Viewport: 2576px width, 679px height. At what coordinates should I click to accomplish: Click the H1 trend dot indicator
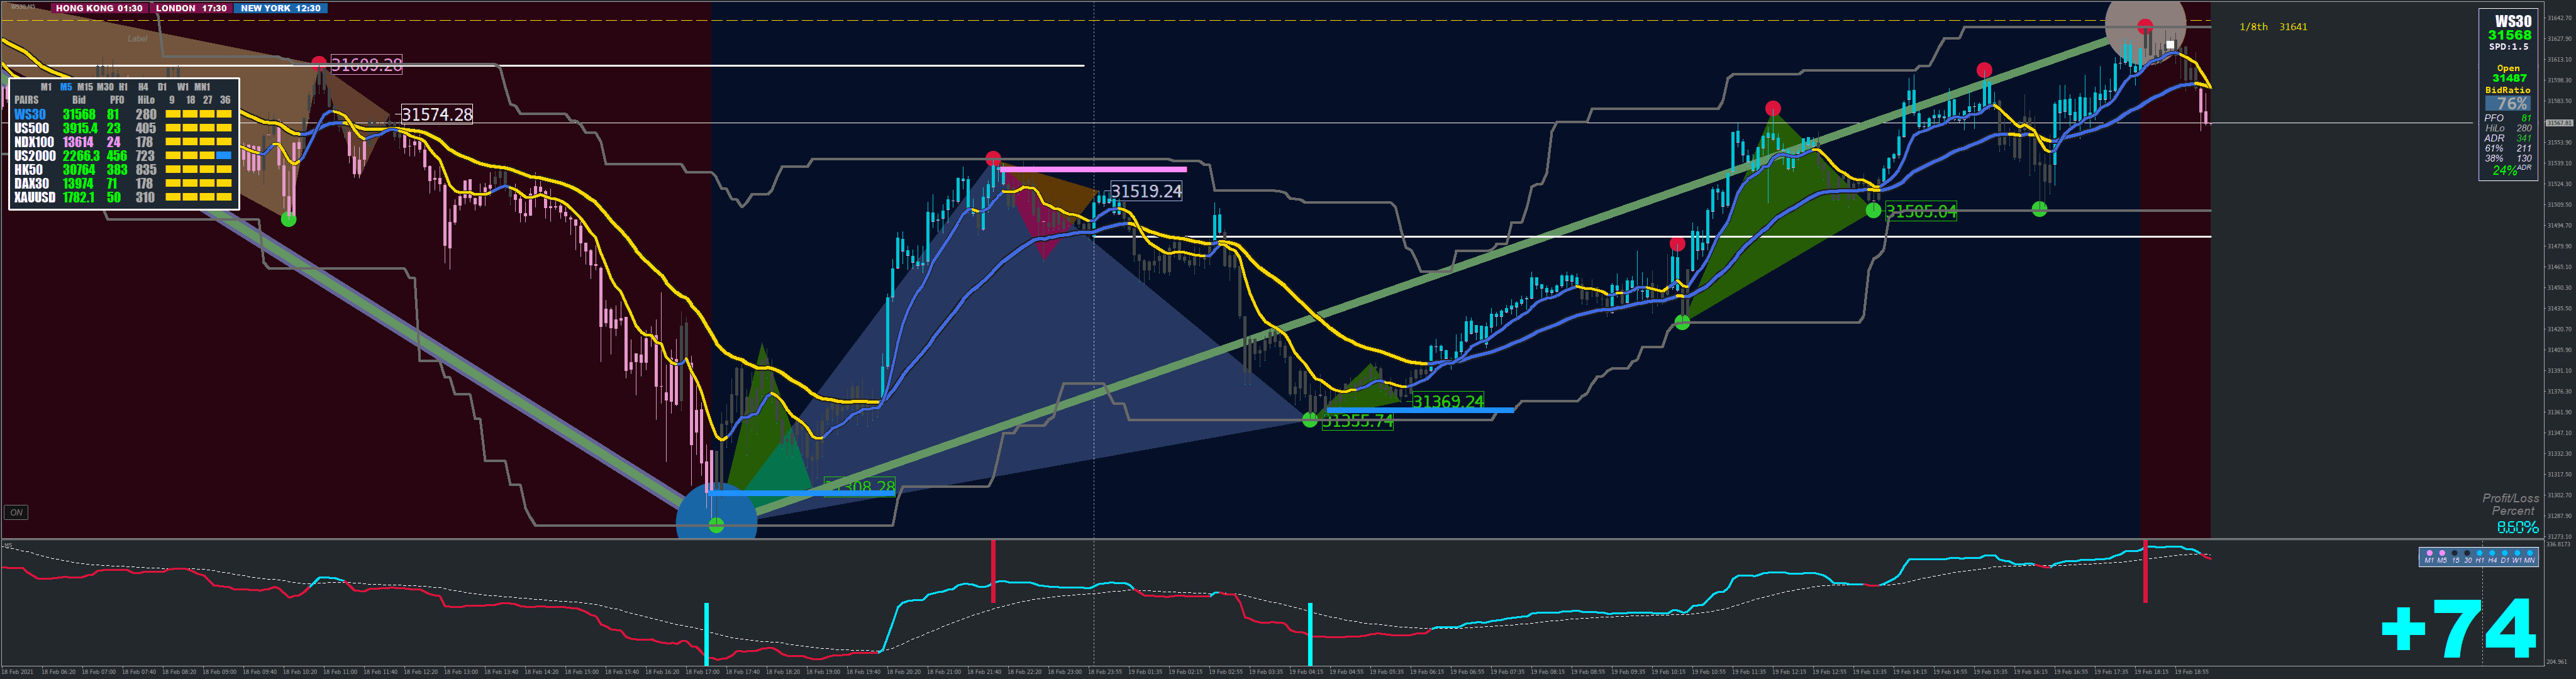pos(2480,553)
